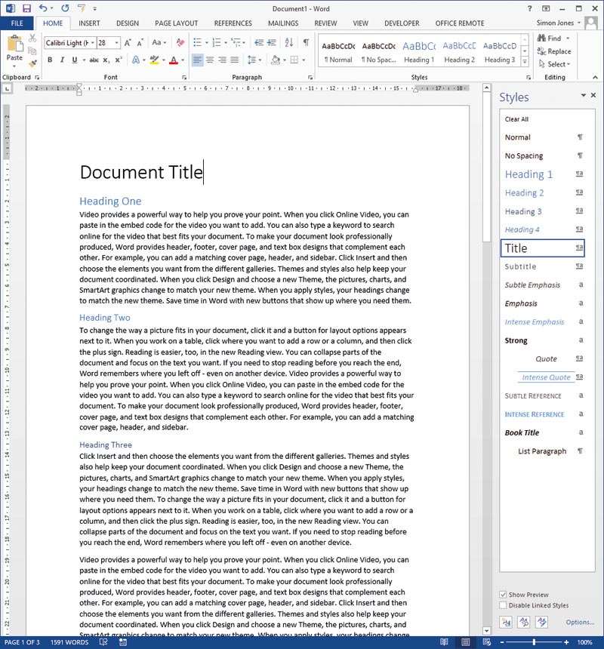Click the bullet list icon
Viewport: 604px width, 649px height.
198,42
